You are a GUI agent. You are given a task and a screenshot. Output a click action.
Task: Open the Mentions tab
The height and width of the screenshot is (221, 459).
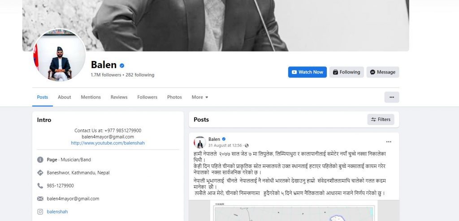[x=91, y=97]
